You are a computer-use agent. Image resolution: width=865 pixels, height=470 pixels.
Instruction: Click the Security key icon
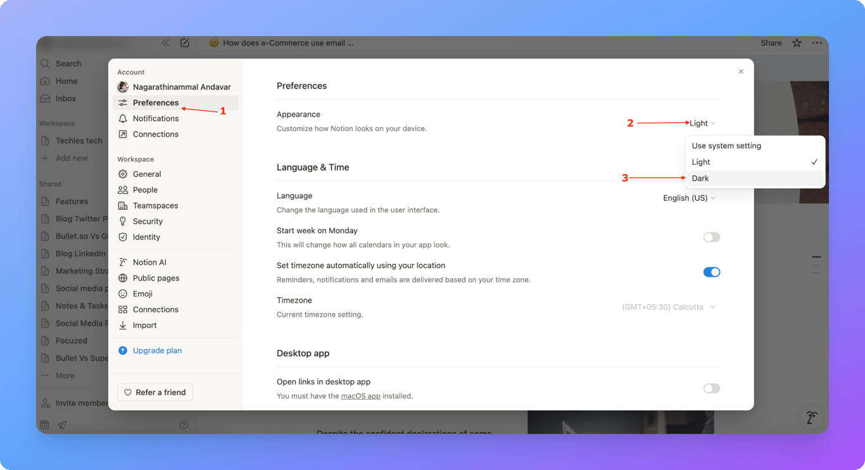pyautogui.click(x=123, y=221)
